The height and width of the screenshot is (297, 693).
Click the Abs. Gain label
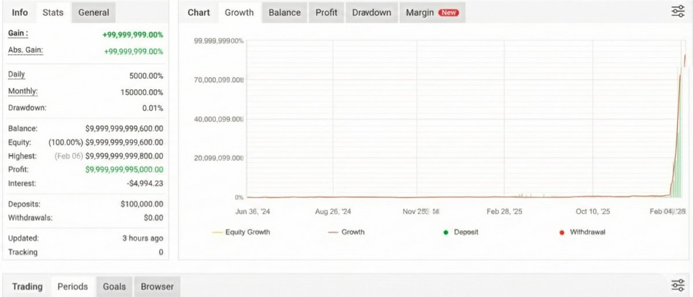pyautogui.click(x=25, y=50)
